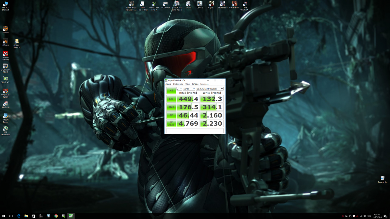
Task: Start the 4K QD32 test
Action: click(171, 123)
